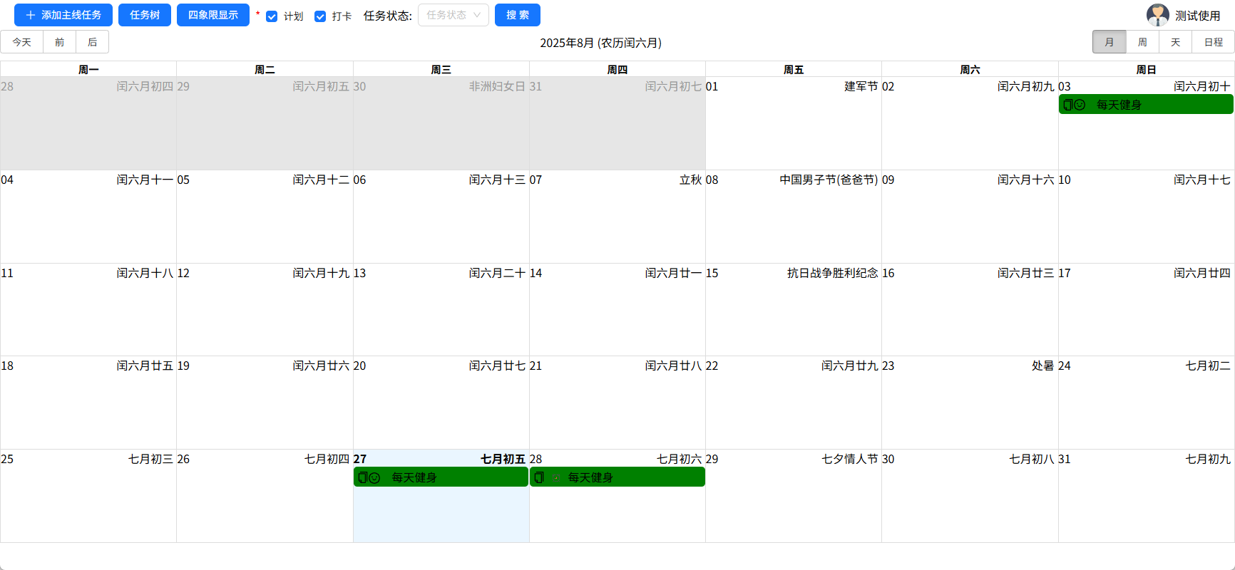Click the 周一 column header
Viewport: 1235px width, 570px height.
tap(88, 69)
